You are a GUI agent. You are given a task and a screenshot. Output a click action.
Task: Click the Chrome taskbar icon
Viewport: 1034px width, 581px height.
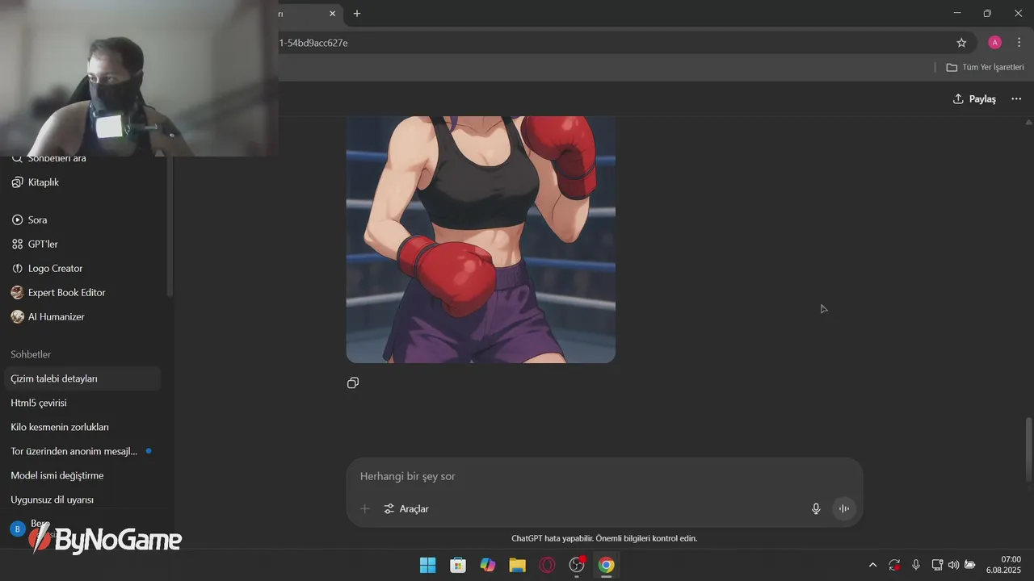pyautogui.click(x=607, y=565)
